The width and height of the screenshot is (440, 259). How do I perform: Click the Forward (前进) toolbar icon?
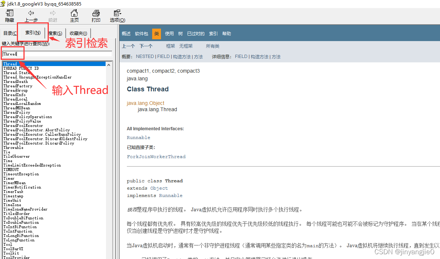click(x=53, y=13)
